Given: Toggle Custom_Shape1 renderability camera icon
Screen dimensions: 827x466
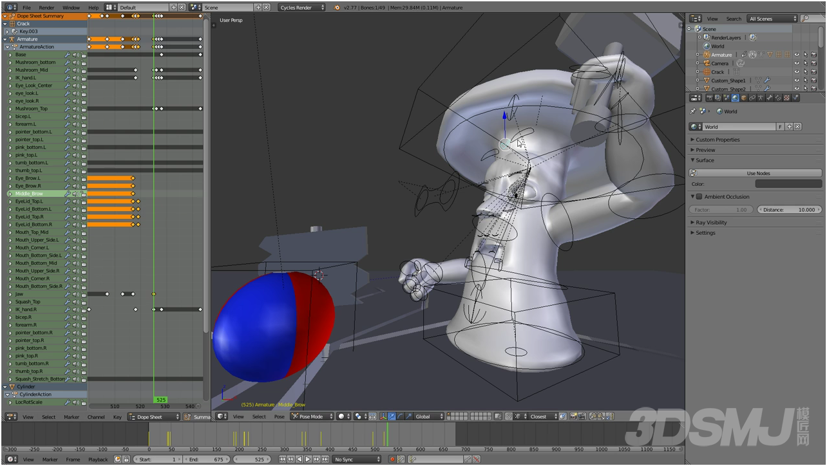Looking at the screenshot, I should (814, 80).
